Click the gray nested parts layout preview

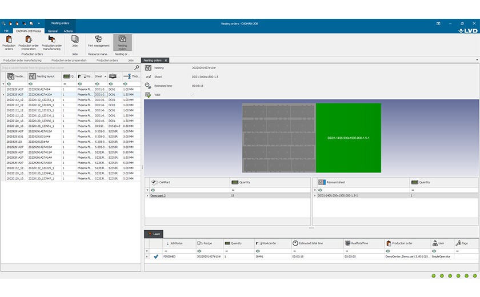click(x=279, y=138)
